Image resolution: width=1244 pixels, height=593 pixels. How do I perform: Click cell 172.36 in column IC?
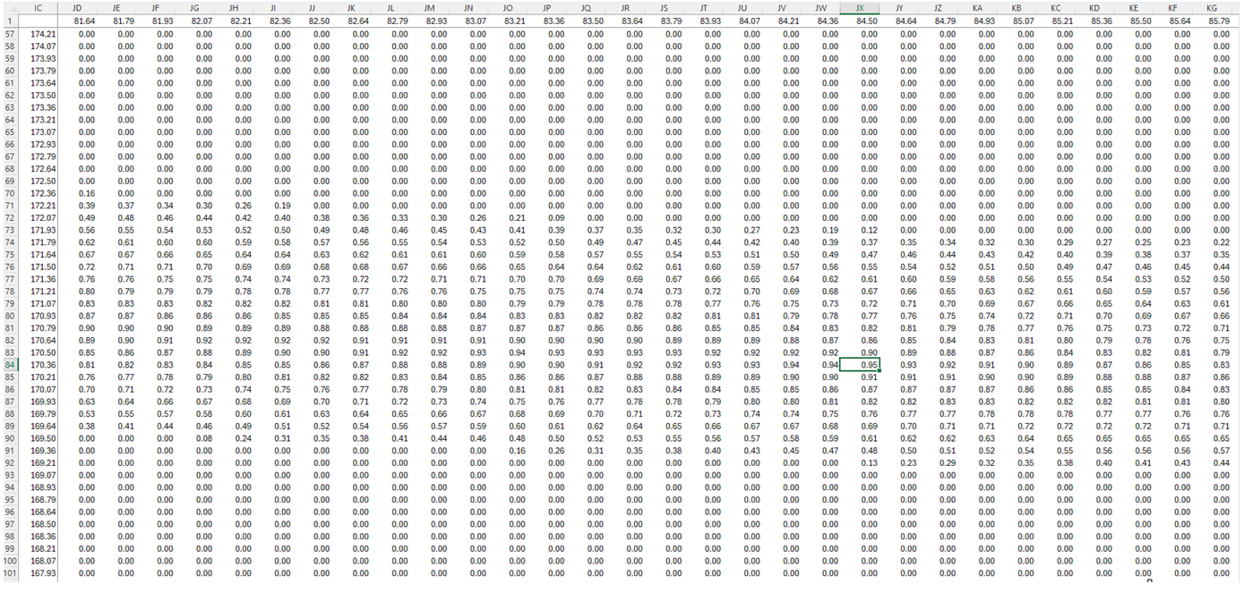click(x=38, y=192)
